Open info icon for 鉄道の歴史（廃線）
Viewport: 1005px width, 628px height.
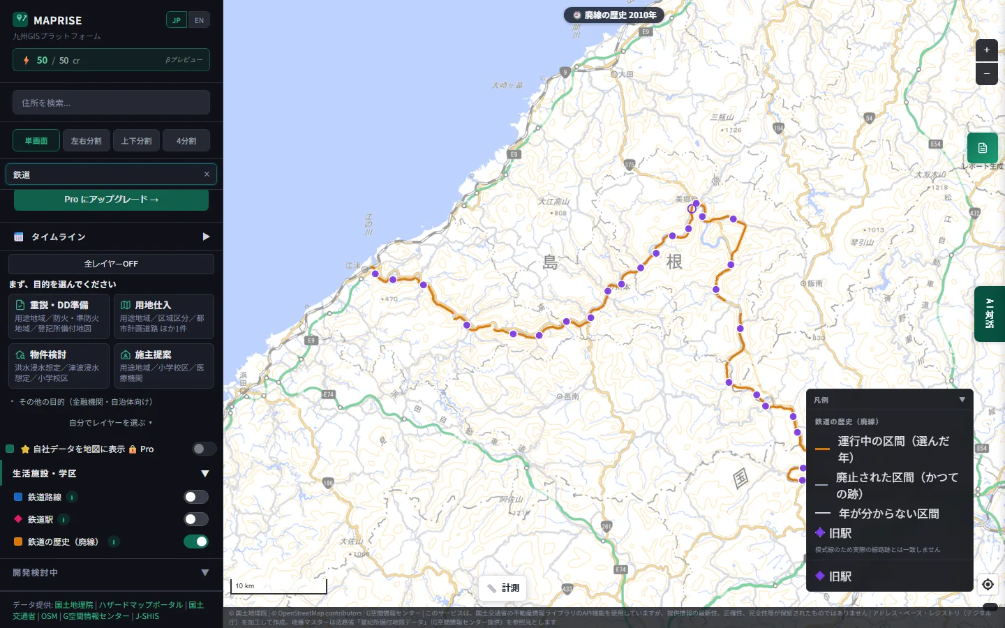coord(114,541)
